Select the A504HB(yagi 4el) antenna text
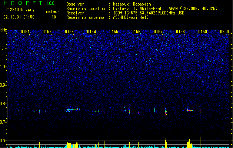 tap(131, 17)
